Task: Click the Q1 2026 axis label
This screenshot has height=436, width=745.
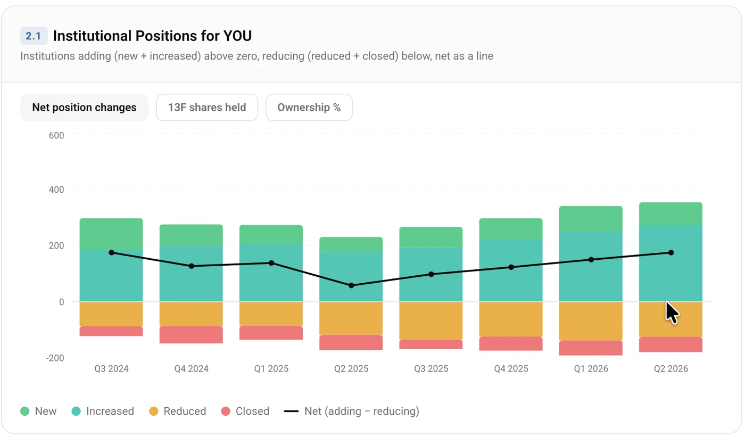Action: pyautogui.click(x=590, y=368)
